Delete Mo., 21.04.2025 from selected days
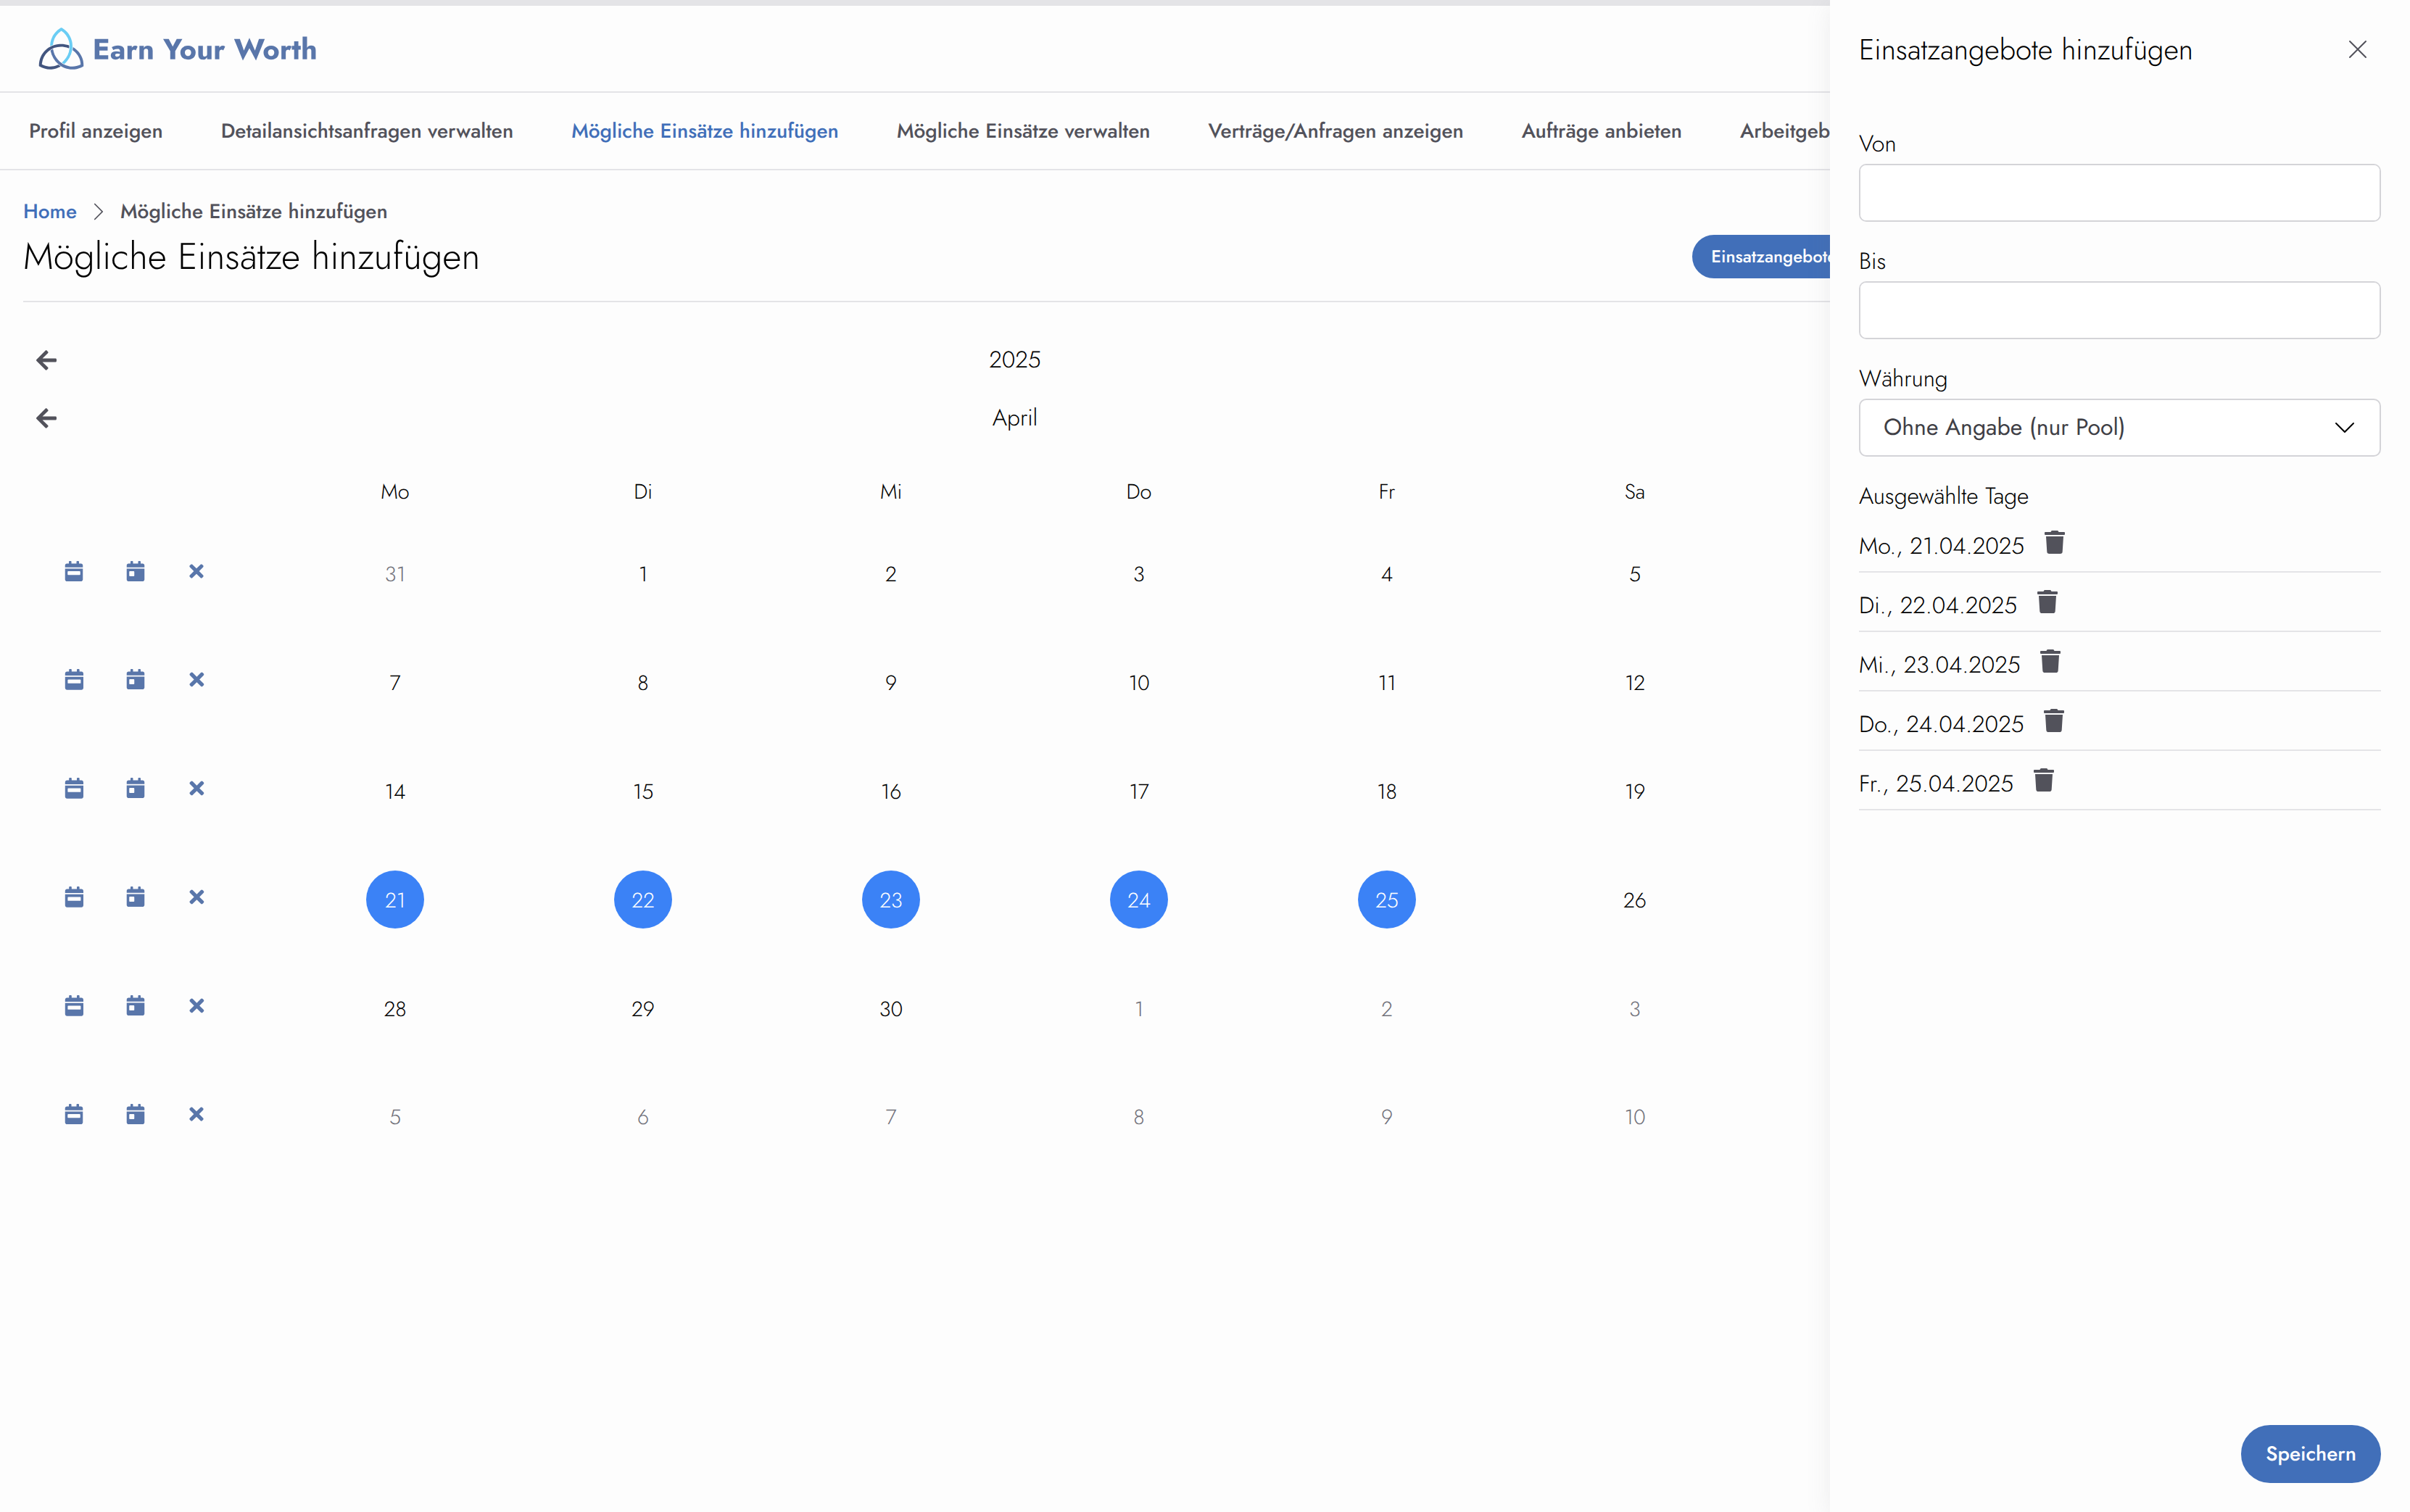Screen dimensions: 2410x1512 click(x=2054, y=543)
